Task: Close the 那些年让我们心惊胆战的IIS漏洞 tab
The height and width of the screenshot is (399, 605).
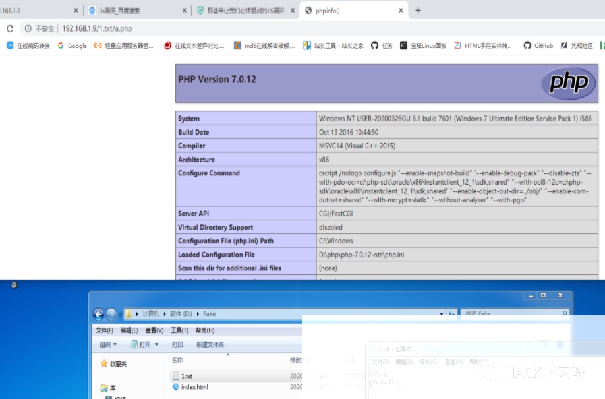Action: point(293,11)
